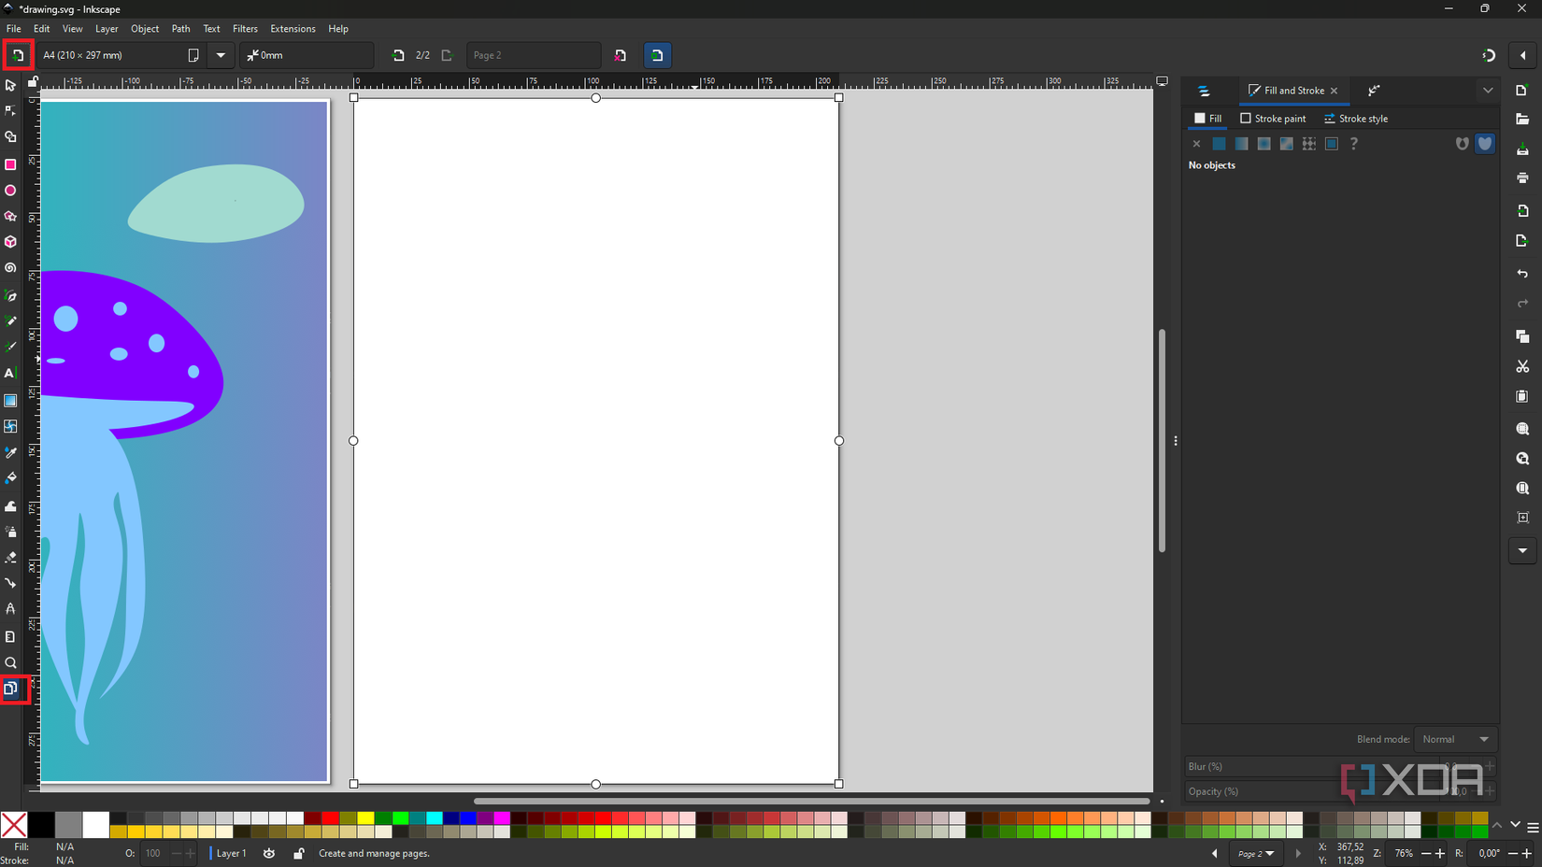
Task: Toggle the lock on Layer 1
Action: [299, 853]
